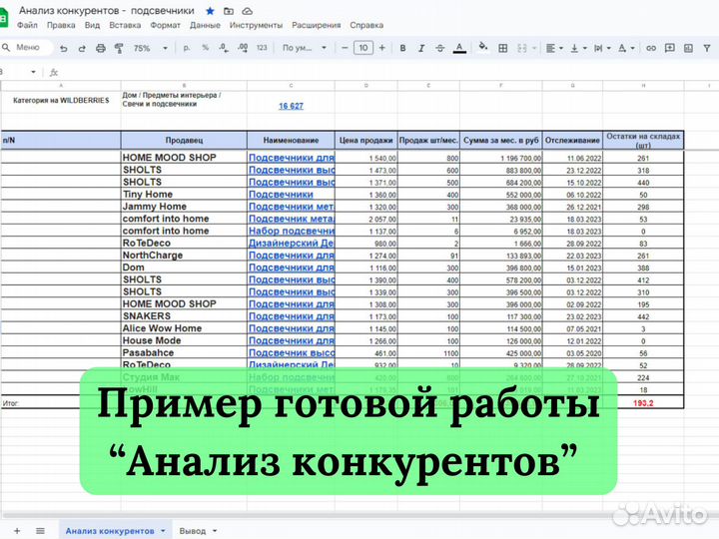Open the zoom 75% dropdown

click(151, 48)
